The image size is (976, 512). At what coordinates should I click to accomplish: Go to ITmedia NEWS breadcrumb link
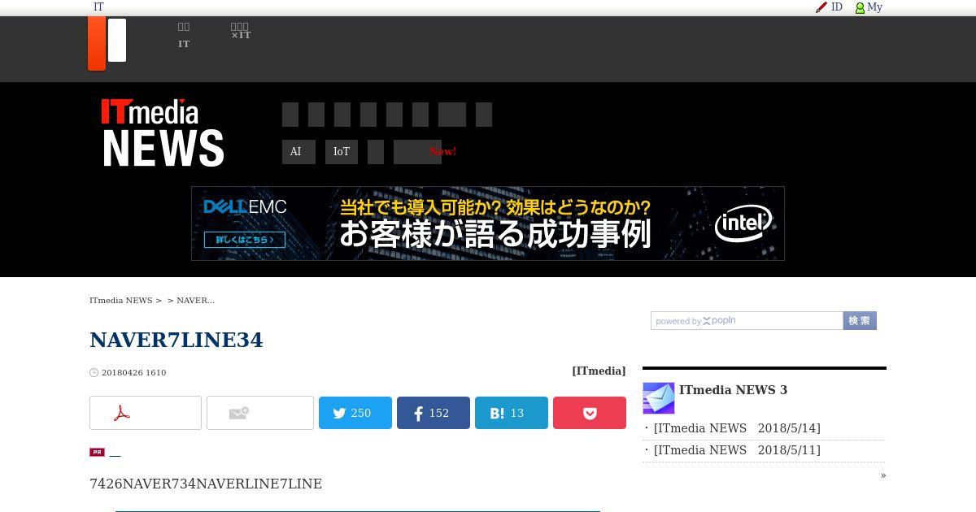(x=121, y=301)
